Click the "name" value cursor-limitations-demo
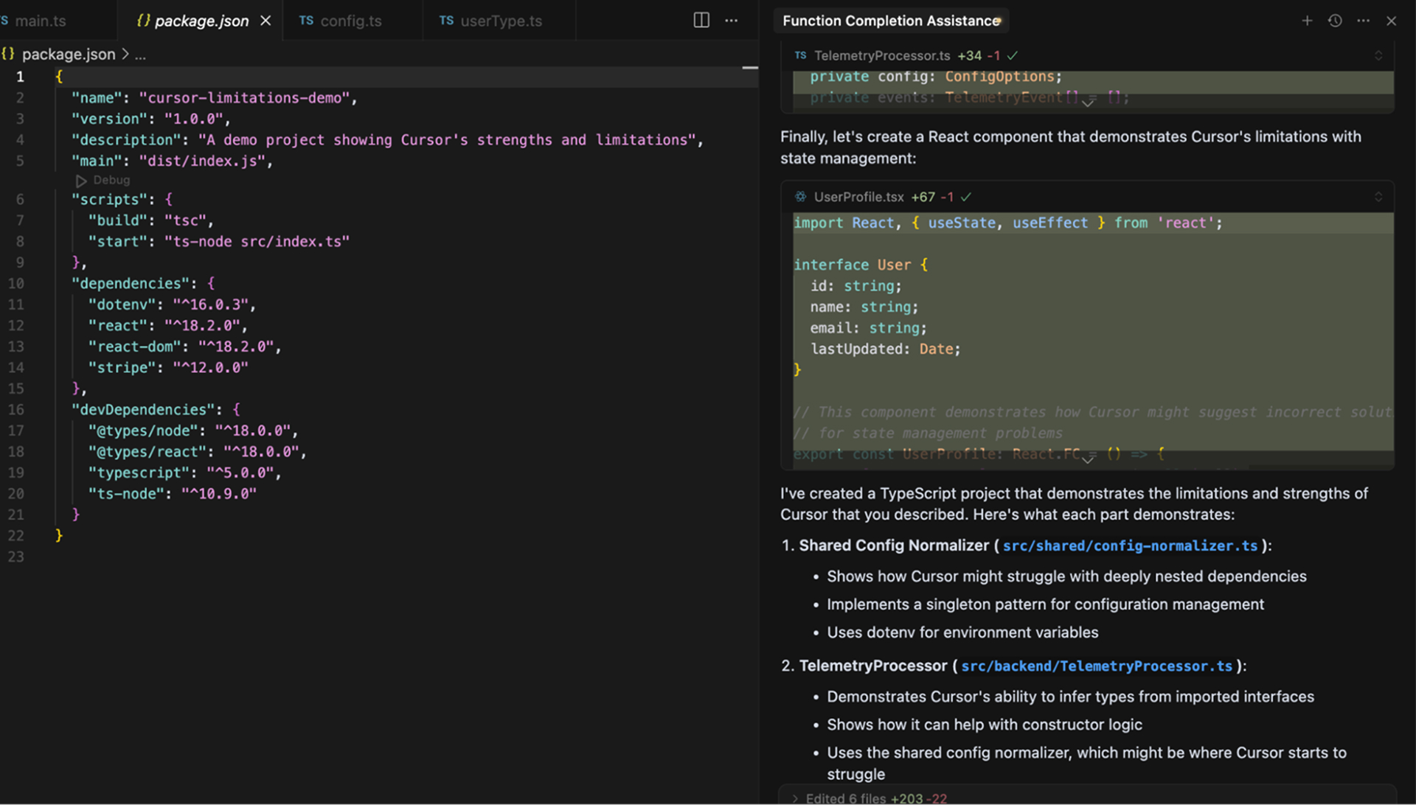This screenshot has width=1416, height=805. point(244,97)
